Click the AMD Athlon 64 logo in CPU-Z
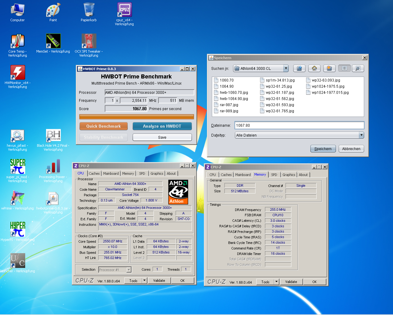 tap(178, 192)
